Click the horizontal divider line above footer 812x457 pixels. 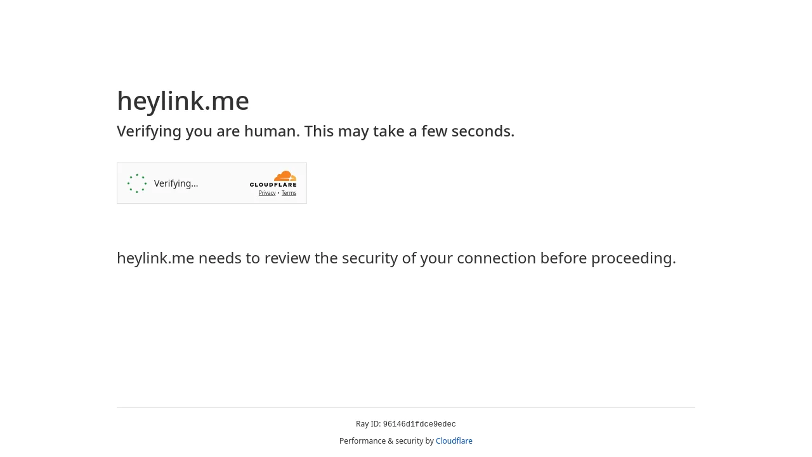406,407
